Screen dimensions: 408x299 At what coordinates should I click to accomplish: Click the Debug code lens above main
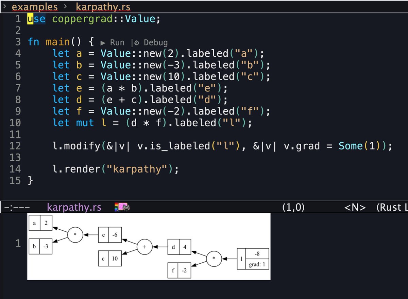click(151, 42)
